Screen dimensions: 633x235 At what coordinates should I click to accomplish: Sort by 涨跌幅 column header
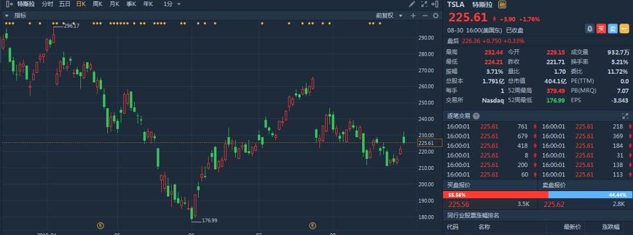[611, 227]
